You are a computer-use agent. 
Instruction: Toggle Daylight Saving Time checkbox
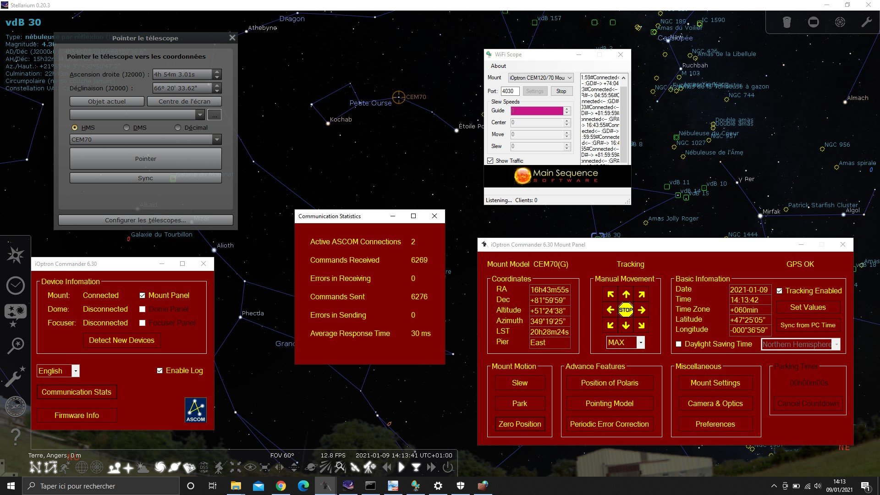(679, 344)
